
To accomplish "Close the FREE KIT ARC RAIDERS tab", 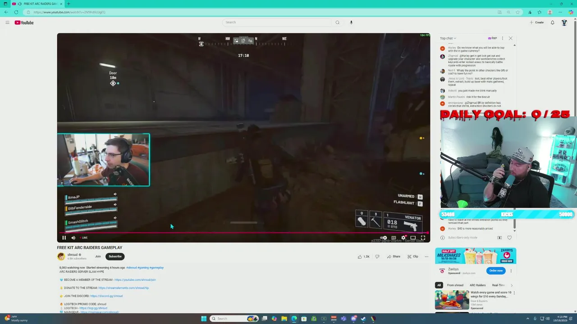I will 61,4.
